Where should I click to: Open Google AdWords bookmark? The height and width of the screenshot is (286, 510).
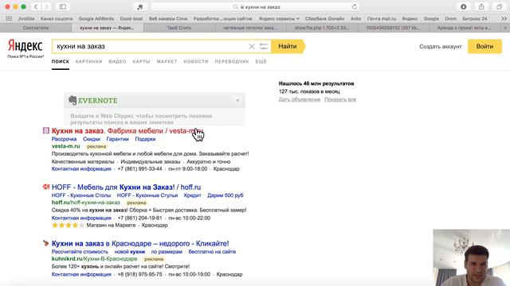[x=96, y=19]
